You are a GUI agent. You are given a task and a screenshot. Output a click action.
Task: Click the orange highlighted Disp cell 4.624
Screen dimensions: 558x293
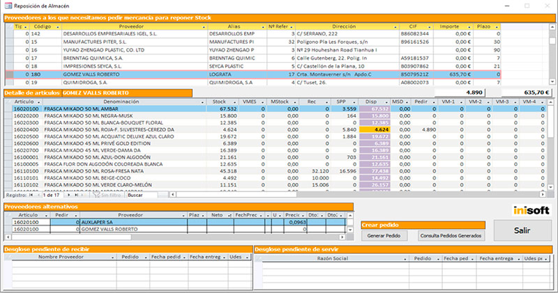(375, 129)
